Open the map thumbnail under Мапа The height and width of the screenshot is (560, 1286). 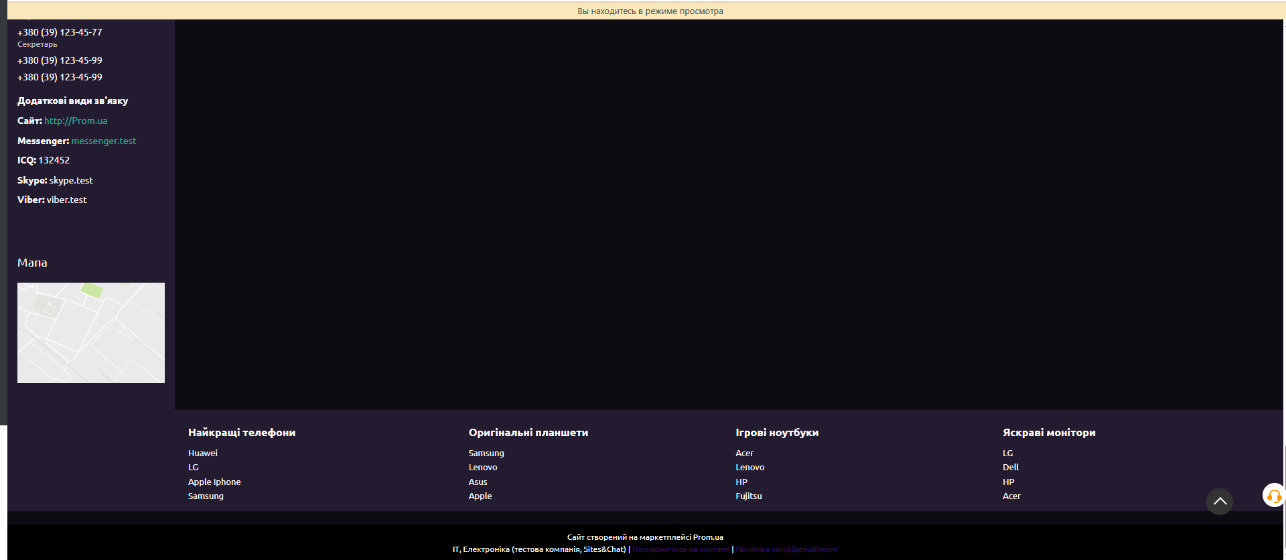(91, 333)
